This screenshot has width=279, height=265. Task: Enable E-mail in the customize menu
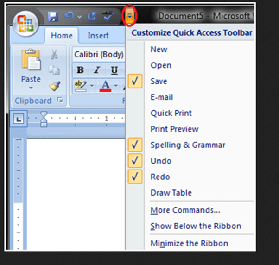[x=190, y=97]
